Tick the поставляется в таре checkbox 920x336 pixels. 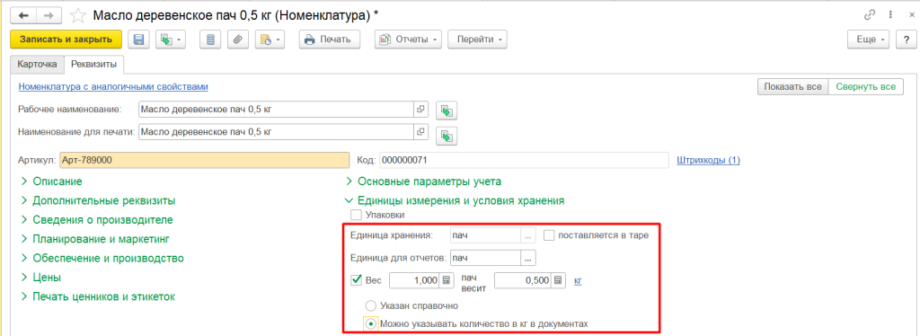tap(549, 235)
